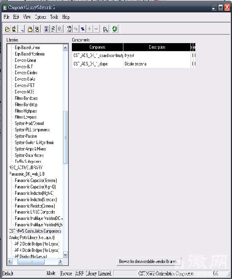Select the Filters-Bandpass library entry
The height and width of the screenshot is (279, 232).
coord(26,98)
